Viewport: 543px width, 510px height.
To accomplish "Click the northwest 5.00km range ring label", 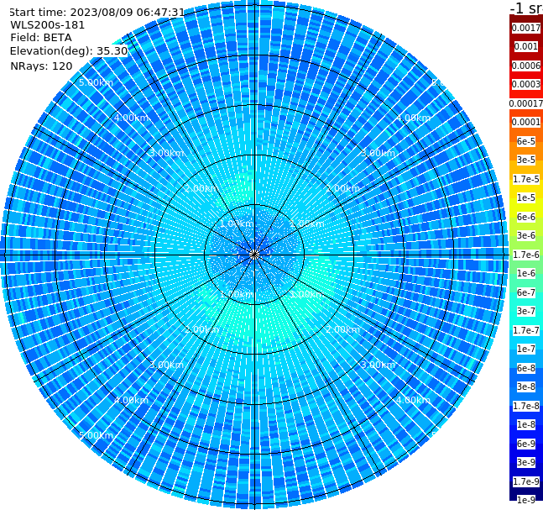I will (96, 82).
